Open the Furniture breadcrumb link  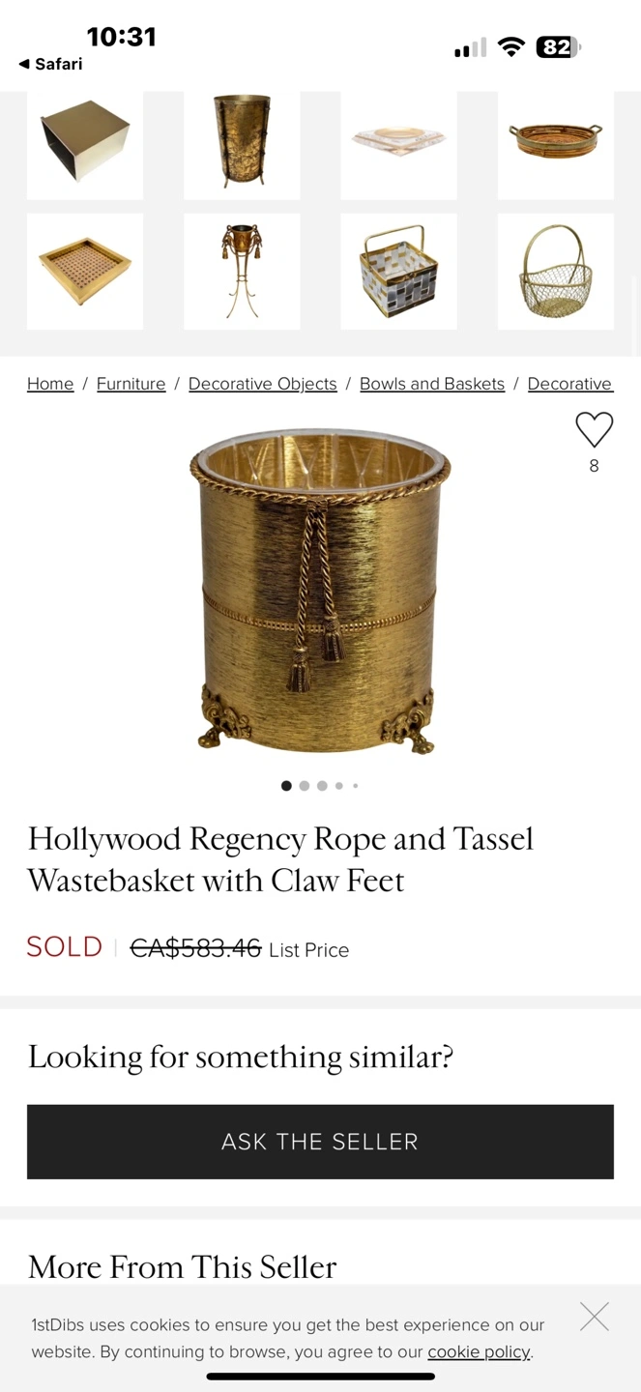click(131, 384)
